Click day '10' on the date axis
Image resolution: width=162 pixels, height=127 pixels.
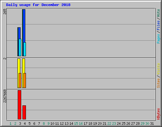52,124
